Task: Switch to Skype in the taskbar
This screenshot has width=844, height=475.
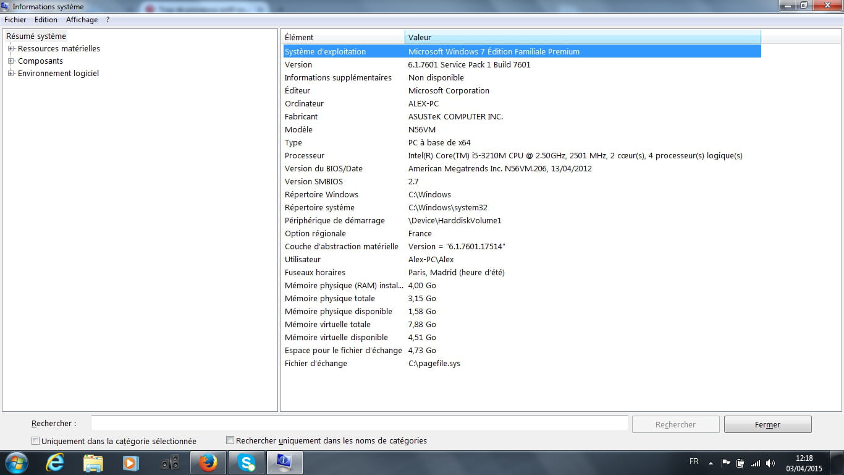Action: (x=247, y=463)
